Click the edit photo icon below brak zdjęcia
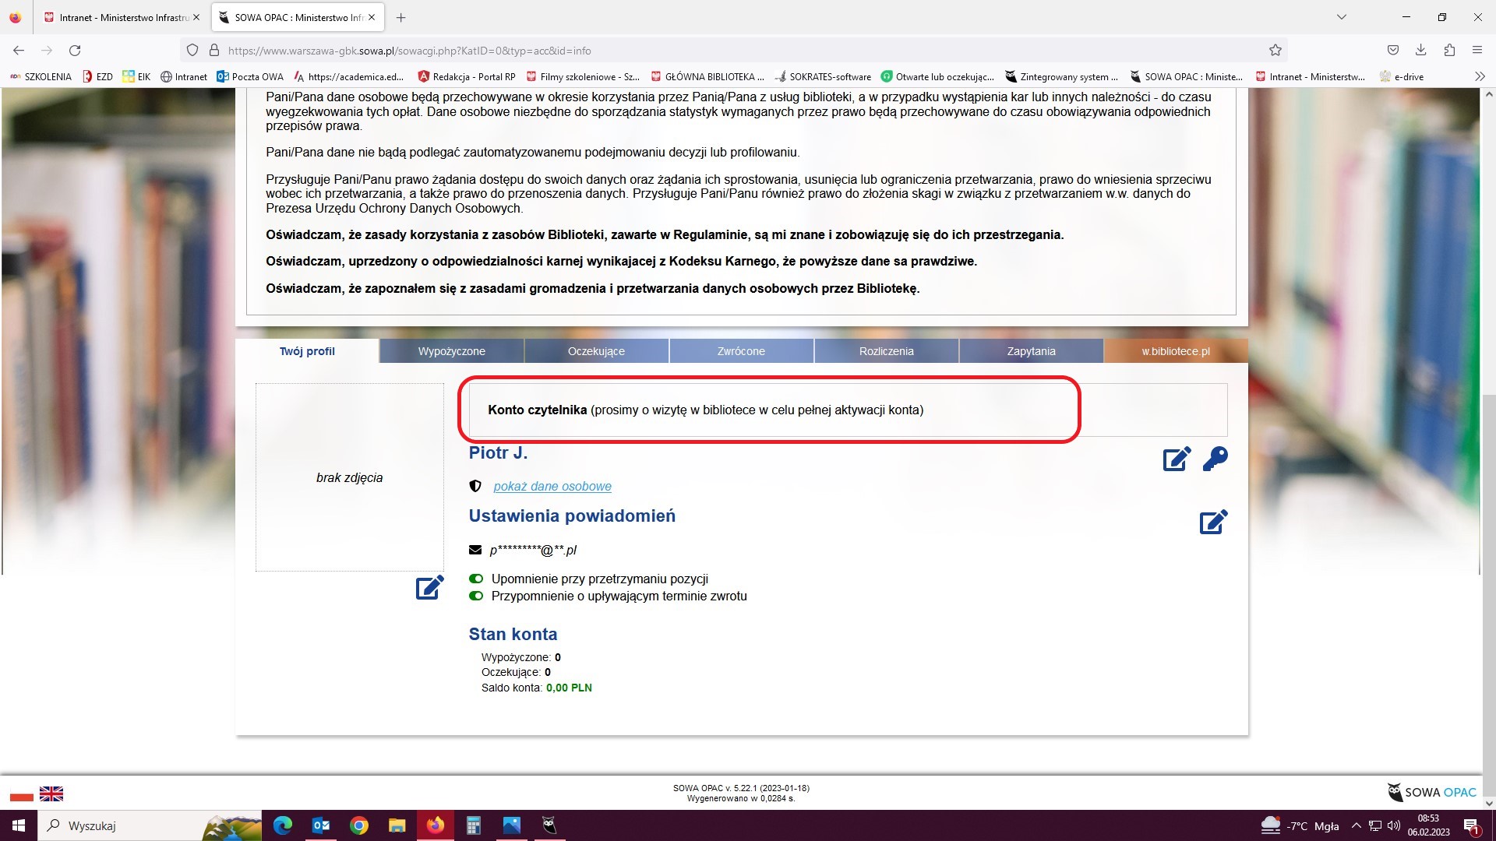 [429, 587]
